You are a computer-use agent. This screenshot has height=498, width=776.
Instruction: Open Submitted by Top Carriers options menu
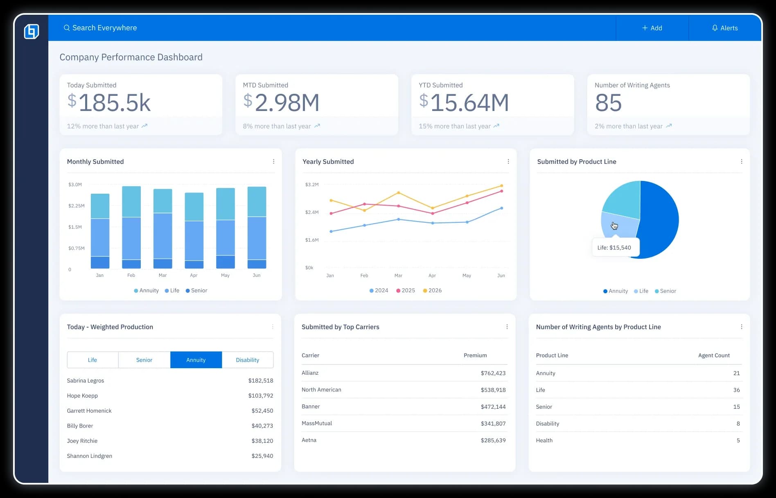tap(507, 327)
